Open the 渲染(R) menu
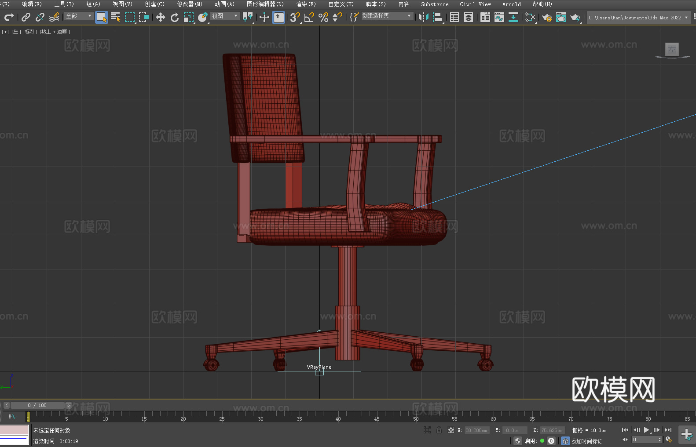The image size is (696, 447). pyautogui.click(x=306, y=4)
